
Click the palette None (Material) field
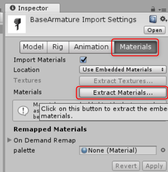[118, 150]
